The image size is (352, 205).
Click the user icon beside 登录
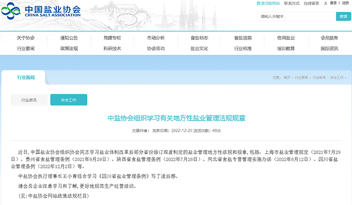coord(327,3)
